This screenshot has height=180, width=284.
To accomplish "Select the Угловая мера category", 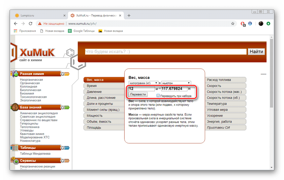I will click(x=225, y=110).
